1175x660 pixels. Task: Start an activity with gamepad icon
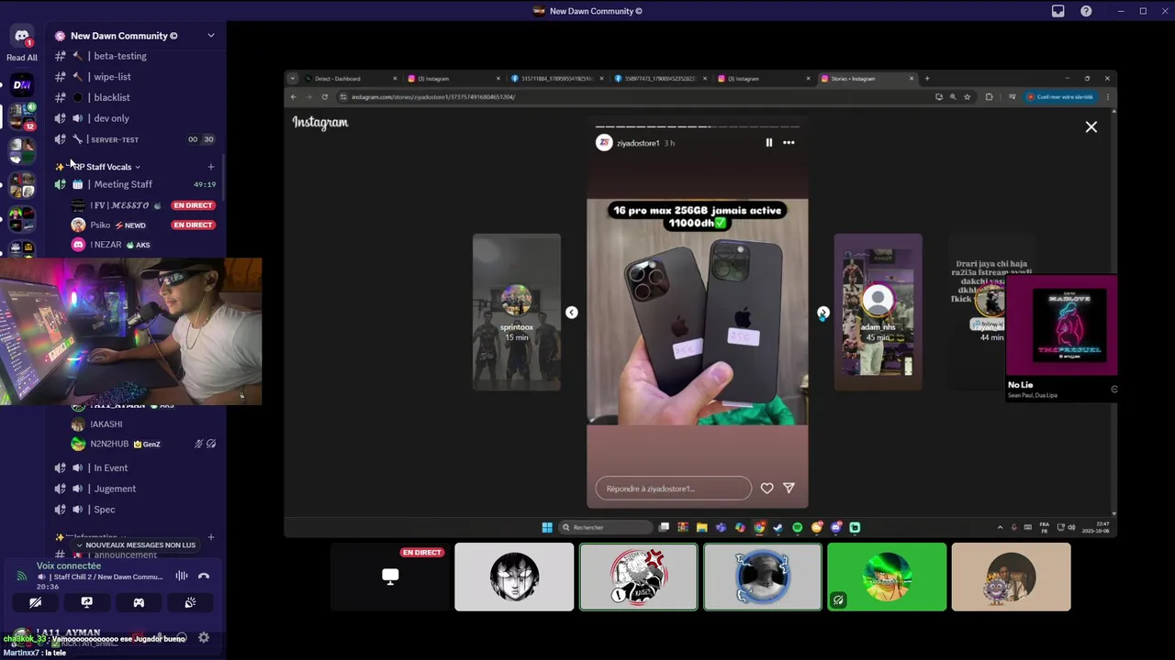point(139,602)
